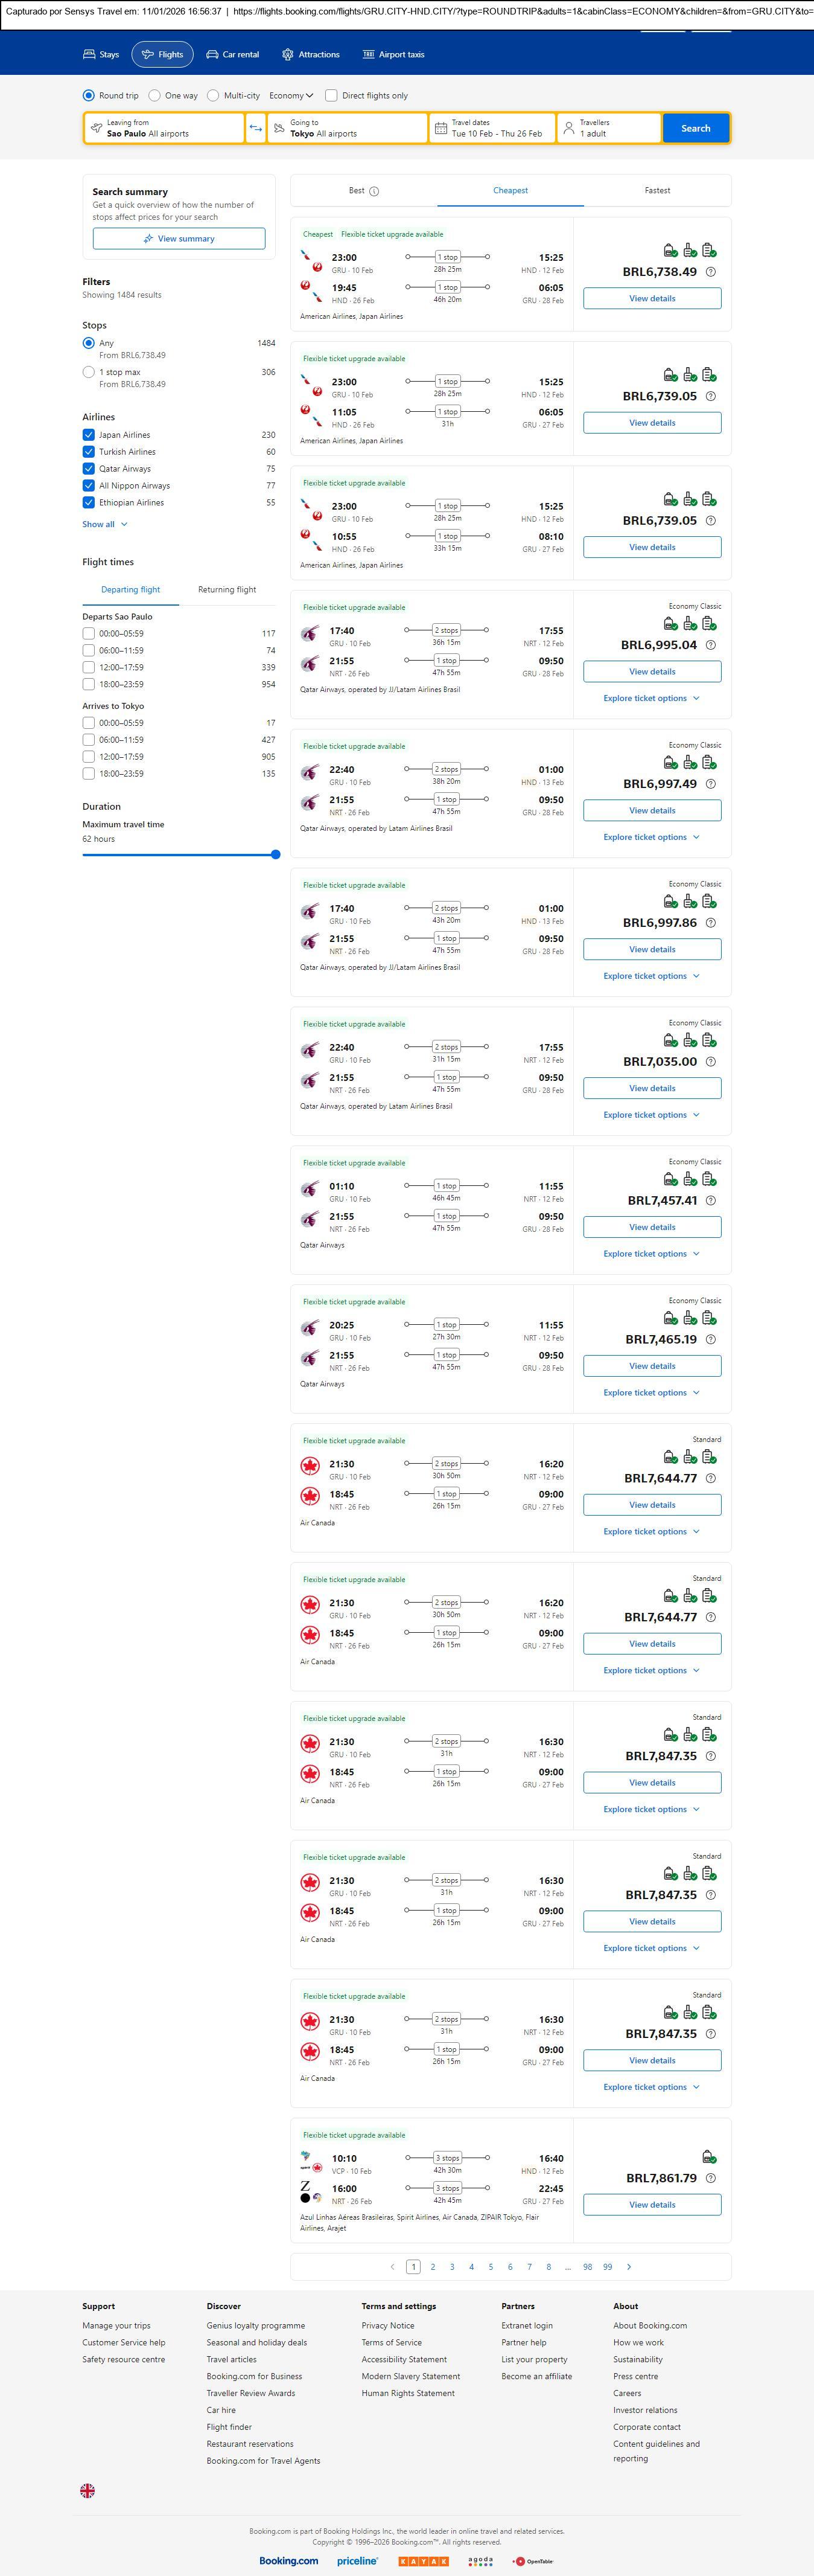Viewport: 814px width, 2576px height.
Task: Click the info icon next to BRL6,738.49
Action: pyautogui.click(x=711, y=272)
